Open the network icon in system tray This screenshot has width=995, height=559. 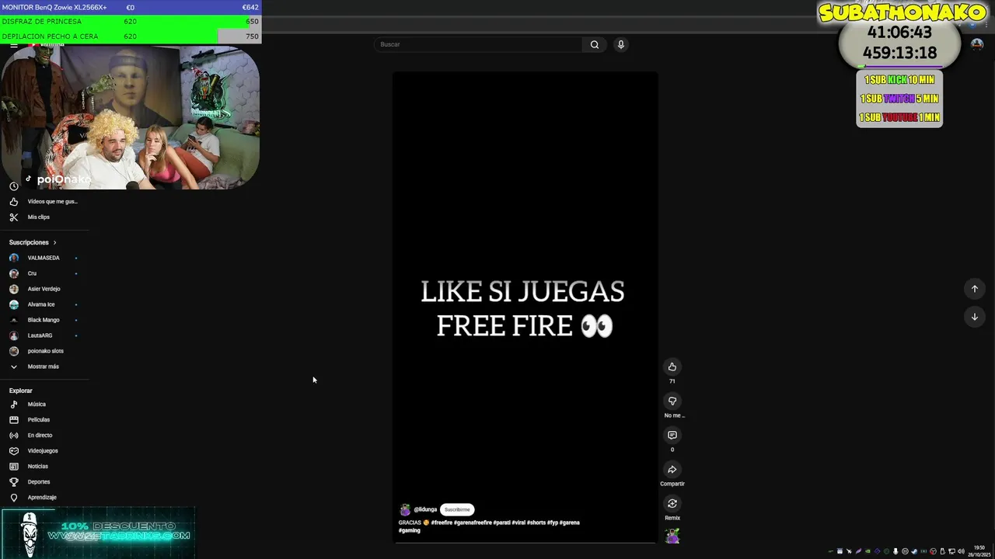point(951,551)
